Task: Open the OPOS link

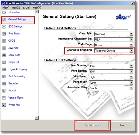Action: tap(12, 41)
